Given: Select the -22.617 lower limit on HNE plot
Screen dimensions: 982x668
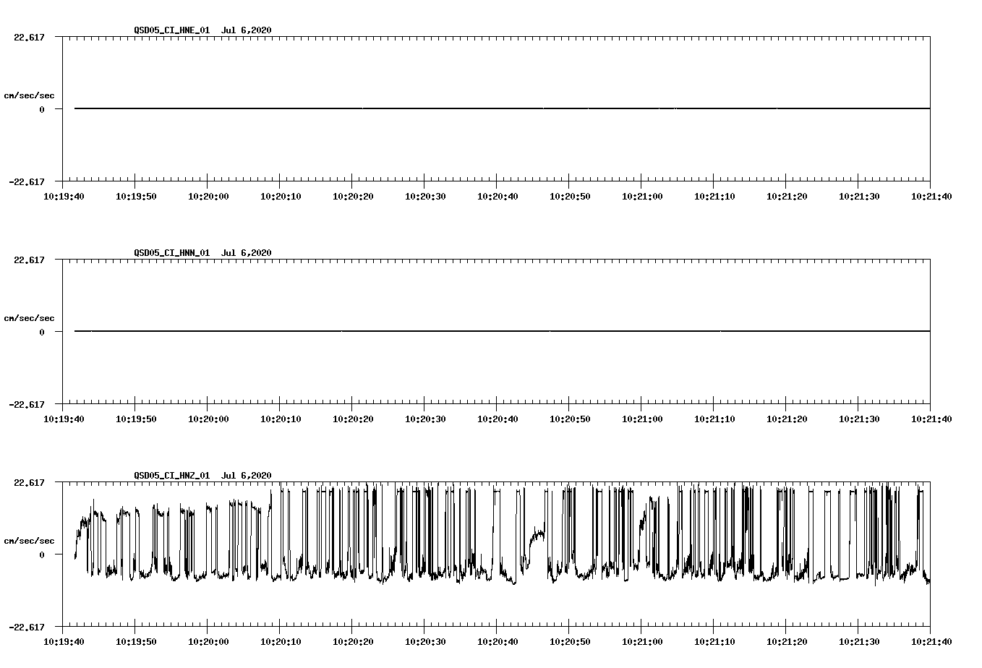Looking at the screenshot, I should 27,181.
